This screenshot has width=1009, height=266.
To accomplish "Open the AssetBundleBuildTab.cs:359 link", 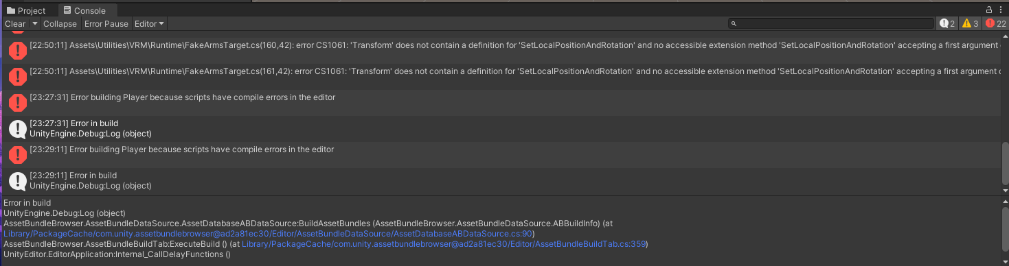I will click(445, 243).
